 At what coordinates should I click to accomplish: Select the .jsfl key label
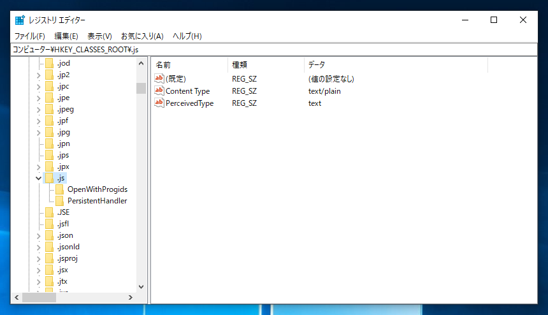click(63, 224)
